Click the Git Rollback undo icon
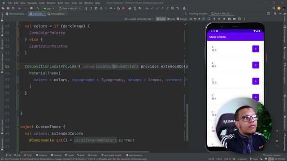287x161 pixels. click(178, 8)
